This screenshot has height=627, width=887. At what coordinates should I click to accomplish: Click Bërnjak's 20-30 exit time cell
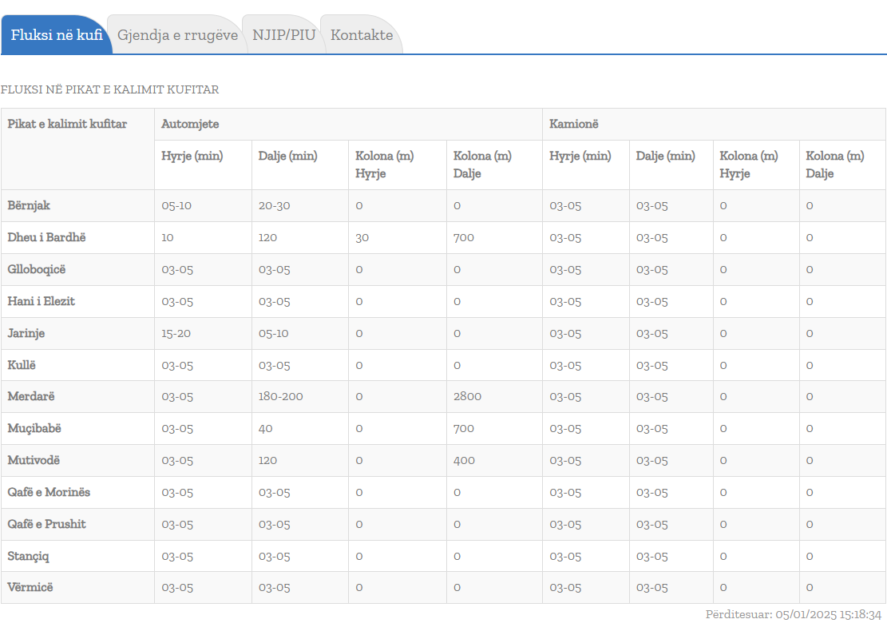tap(274, 205)
